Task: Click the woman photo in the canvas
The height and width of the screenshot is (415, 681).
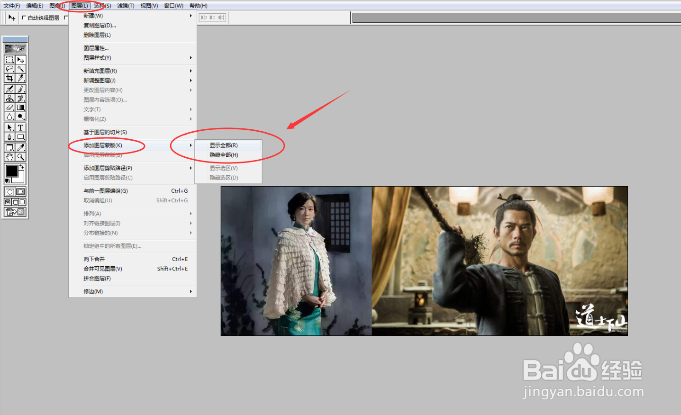Action: click(296, 261)
